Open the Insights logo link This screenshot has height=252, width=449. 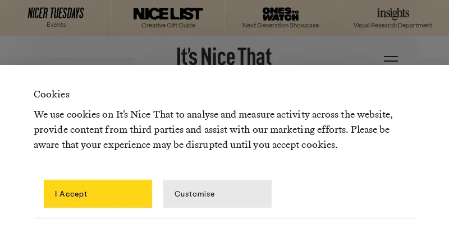pyautogui.click(x=393, y=13)
